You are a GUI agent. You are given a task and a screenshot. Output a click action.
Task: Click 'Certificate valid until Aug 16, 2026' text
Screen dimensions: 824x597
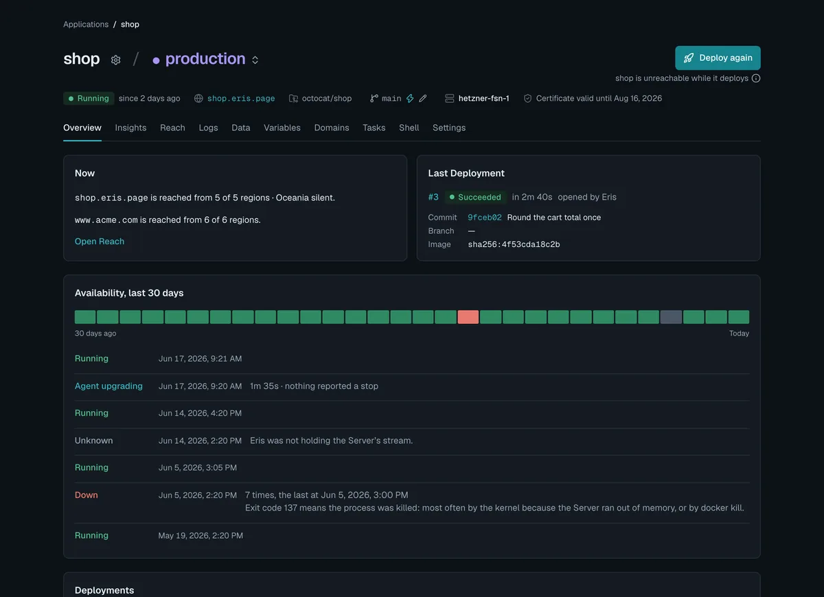point(599,99)
